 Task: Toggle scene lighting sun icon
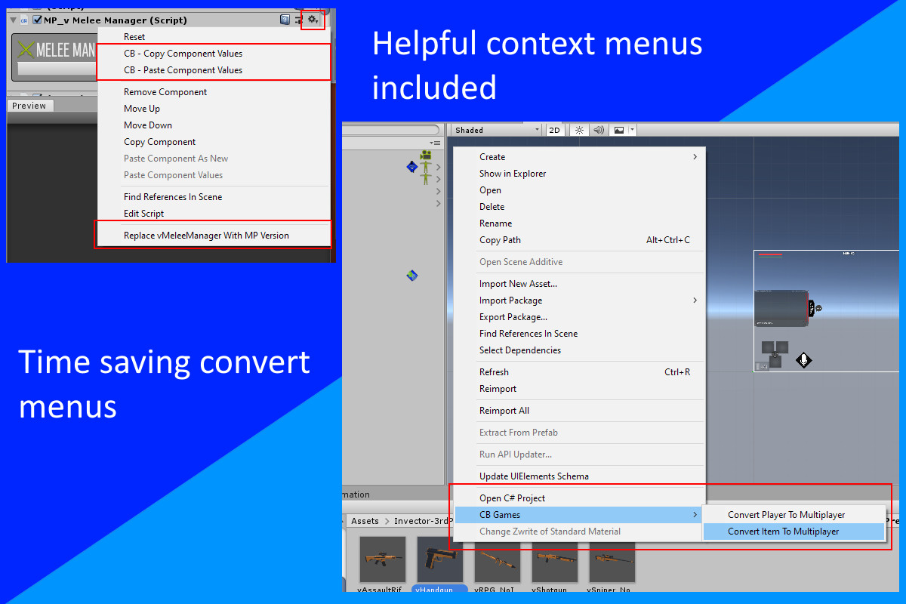tap(579, 130)
